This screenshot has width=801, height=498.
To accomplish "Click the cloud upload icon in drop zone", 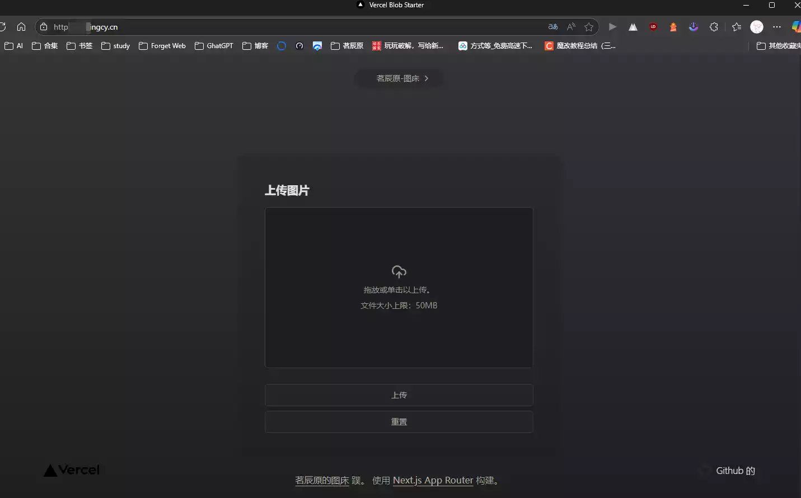I will pyautogui.click(x=399, y=272).
